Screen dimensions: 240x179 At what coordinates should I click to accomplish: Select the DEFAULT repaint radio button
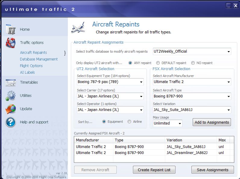pos(158,63)
